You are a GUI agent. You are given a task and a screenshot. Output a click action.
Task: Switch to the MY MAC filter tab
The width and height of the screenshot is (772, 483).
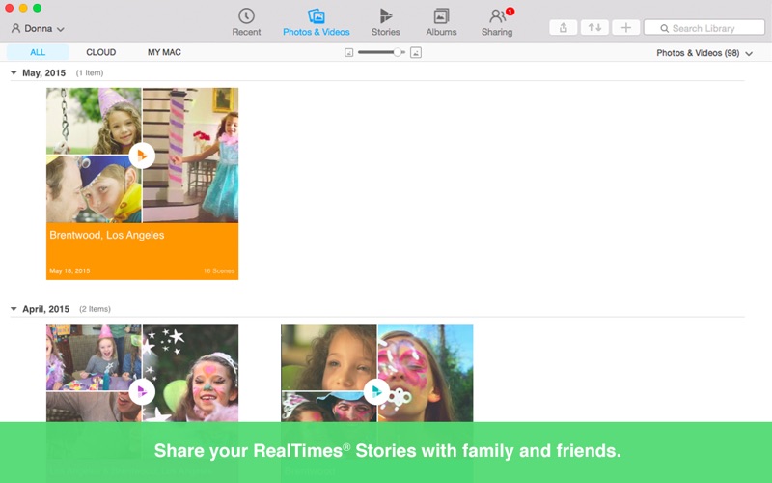click(164, 52)
